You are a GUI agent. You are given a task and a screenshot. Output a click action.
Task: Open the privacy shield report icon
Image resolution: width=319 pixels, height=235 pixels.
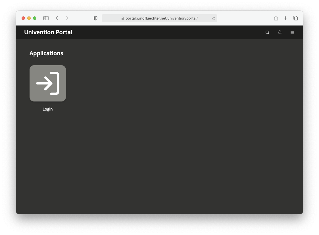pos(95,18)
